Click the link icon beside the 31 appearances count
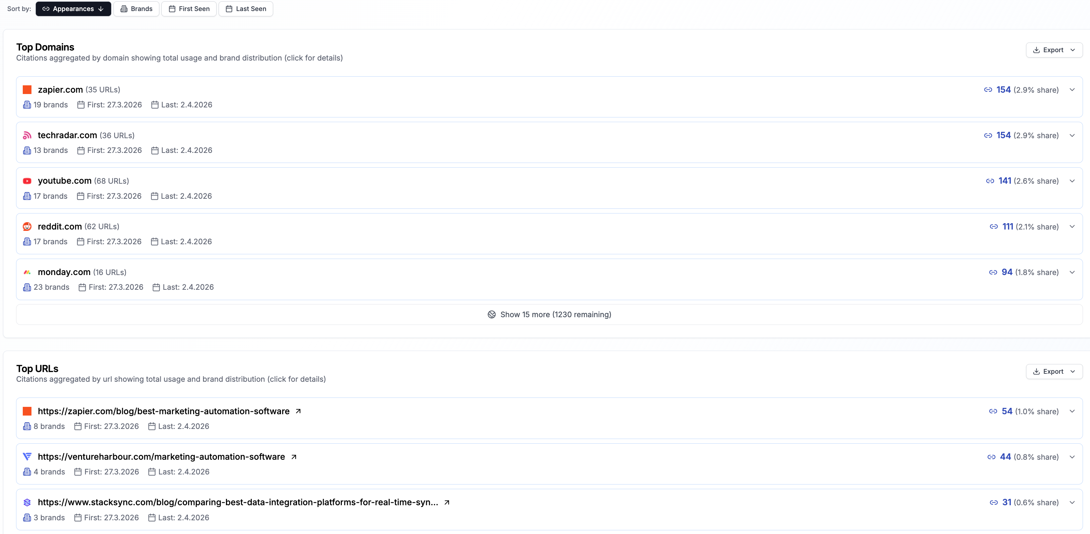Viewport: 1090px width, 534px height. (994, 503)
